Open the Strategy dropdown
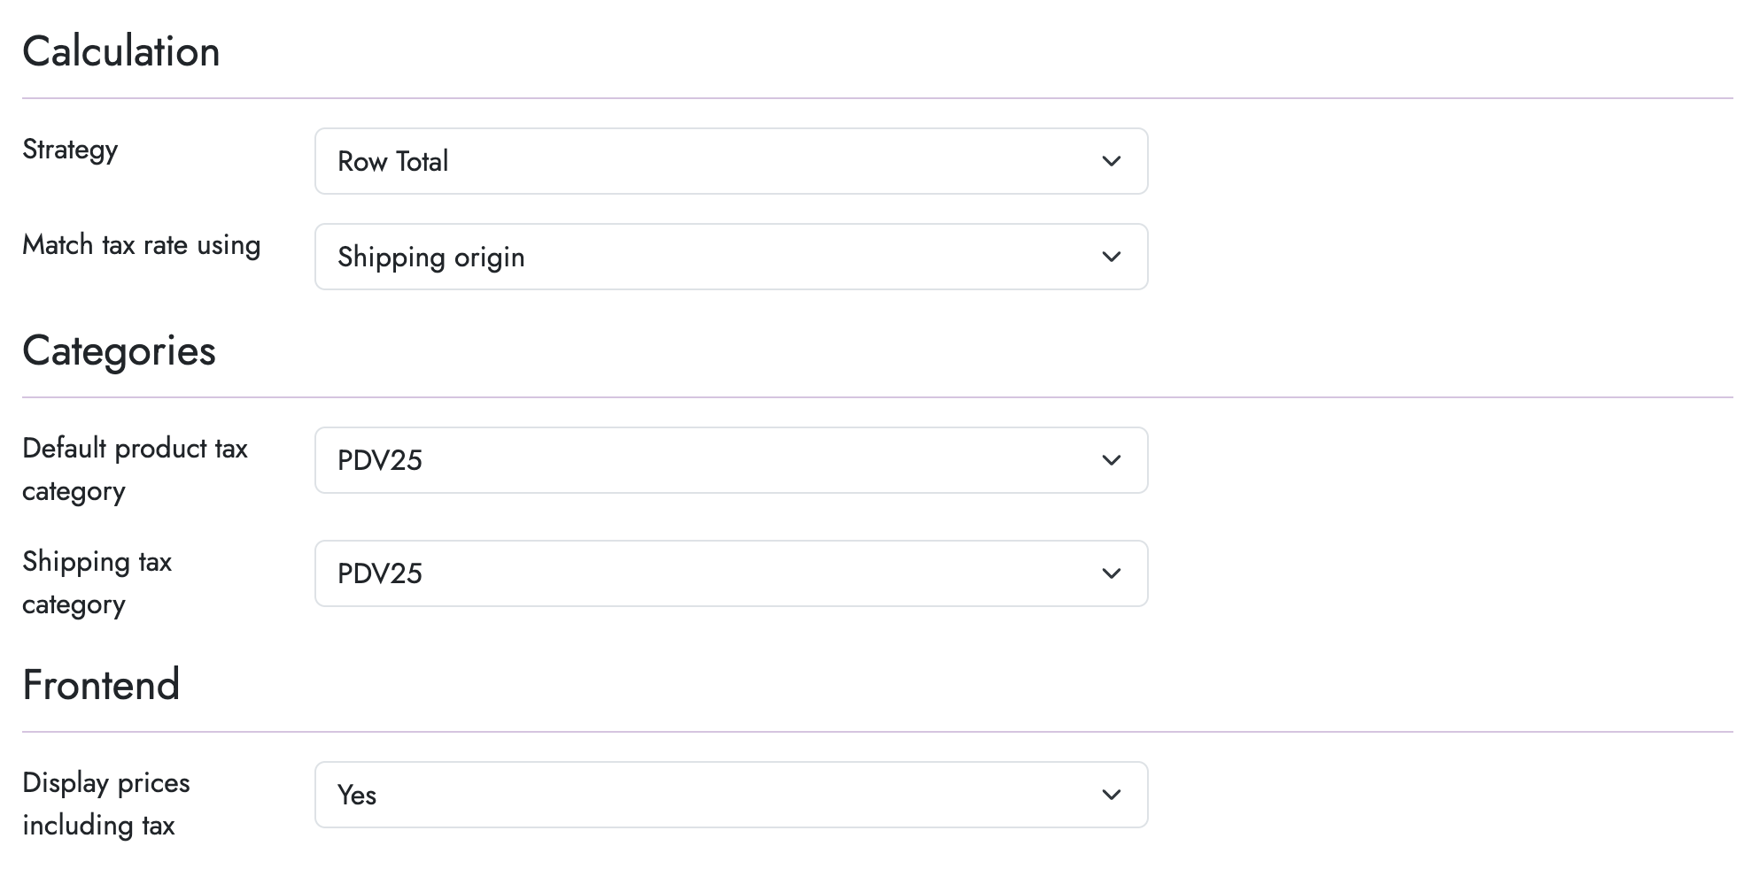 pos(731,161)
